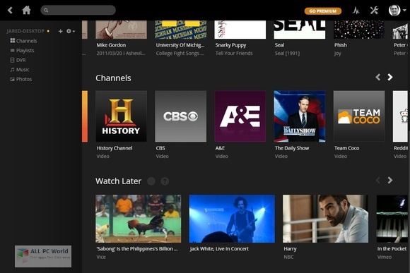Open Music in the sidebar
This screenshot has height=273, width=410.
20,69
